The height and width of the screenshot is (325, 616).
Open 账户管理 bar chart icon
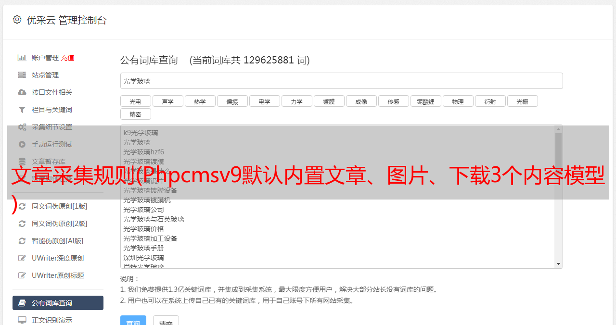(22, 58)
